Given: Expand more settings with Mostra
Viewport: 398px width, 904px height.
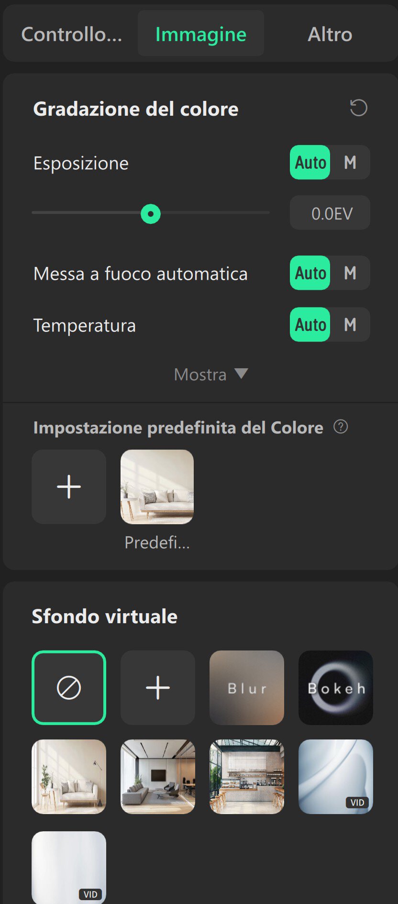Looking at the screenshot, I should click(210, 375).
